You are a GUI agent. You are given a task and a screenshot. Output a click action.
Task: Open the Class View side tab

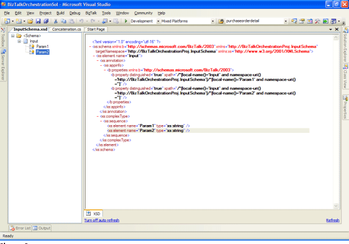pos(346,76)
